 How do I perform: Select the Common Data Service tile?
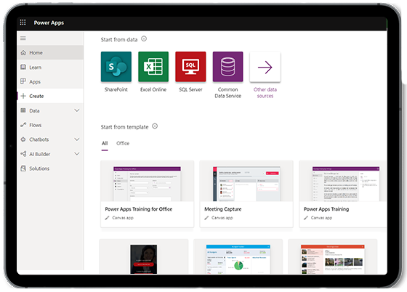tap(228, 67)
